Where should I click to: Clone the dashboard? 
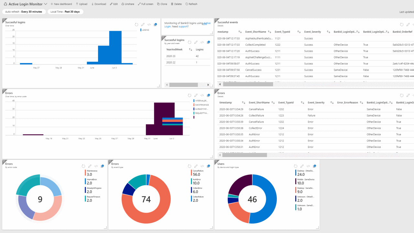click(162, 4)
